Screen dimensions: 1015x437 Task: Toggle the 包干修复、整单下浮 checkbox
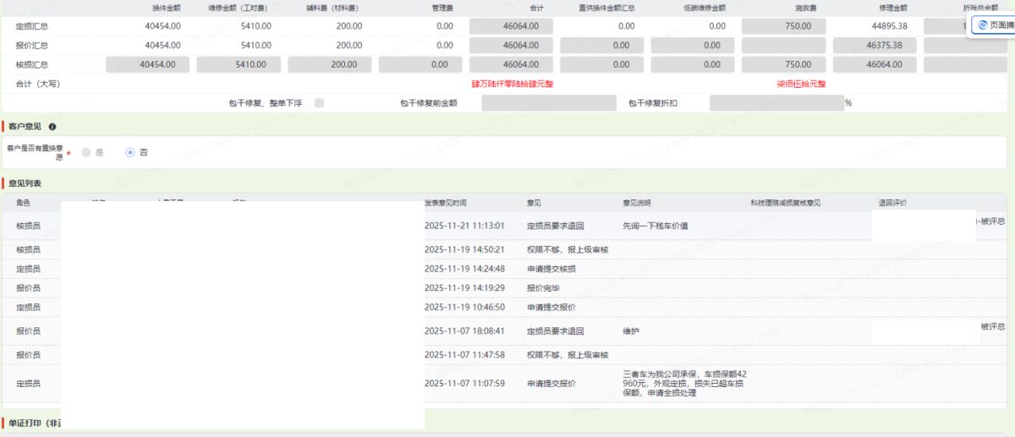319,103
